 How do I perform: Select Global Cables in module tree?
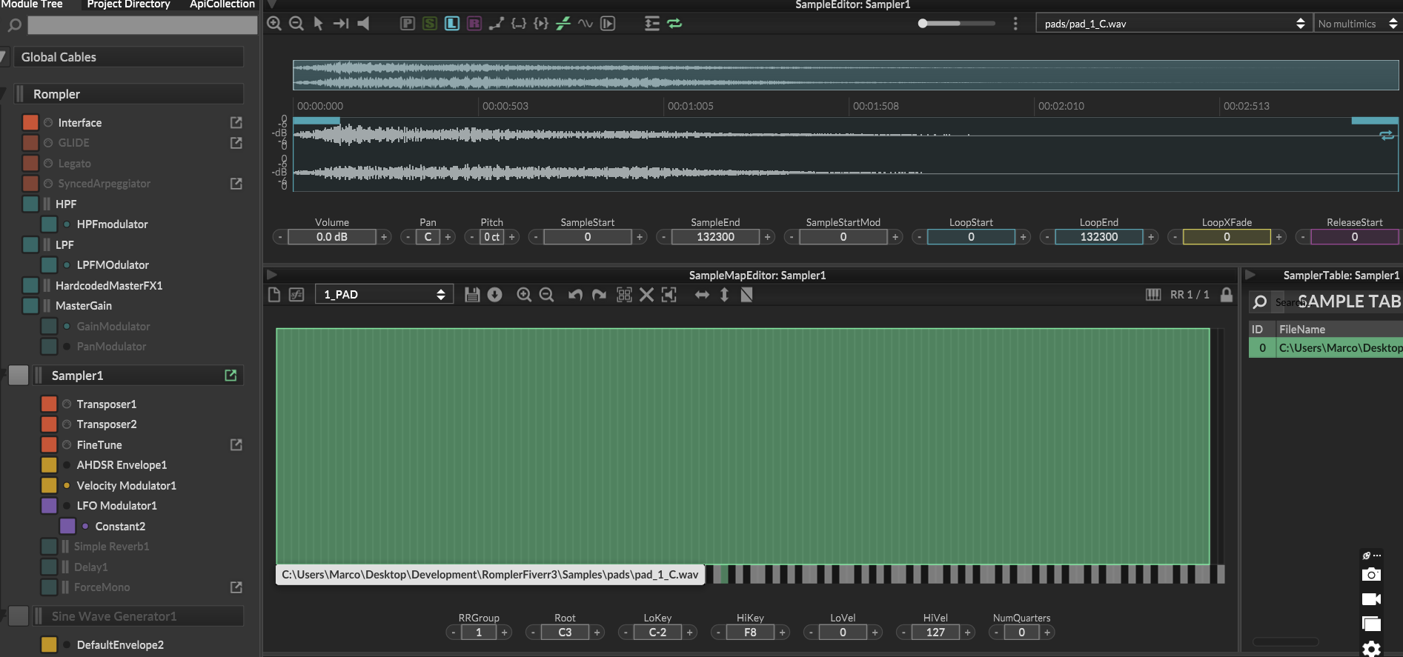pos(129,57)
